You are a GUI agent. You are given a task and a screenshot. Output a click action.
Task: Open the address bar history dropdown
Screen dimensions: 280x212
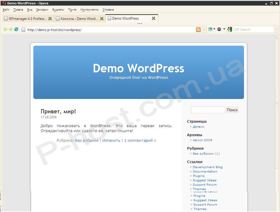204,30
